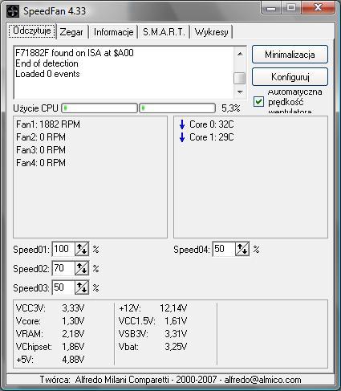
Task: Click the 'Core 0: 32C' temperature text
Action: coord(212,124)
